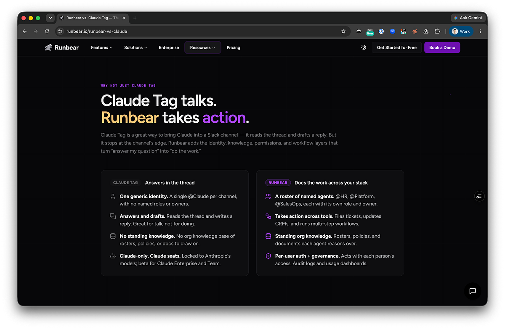
Task: Click the address bar URL
Action: pyautogui.click(x=97, y=31)
